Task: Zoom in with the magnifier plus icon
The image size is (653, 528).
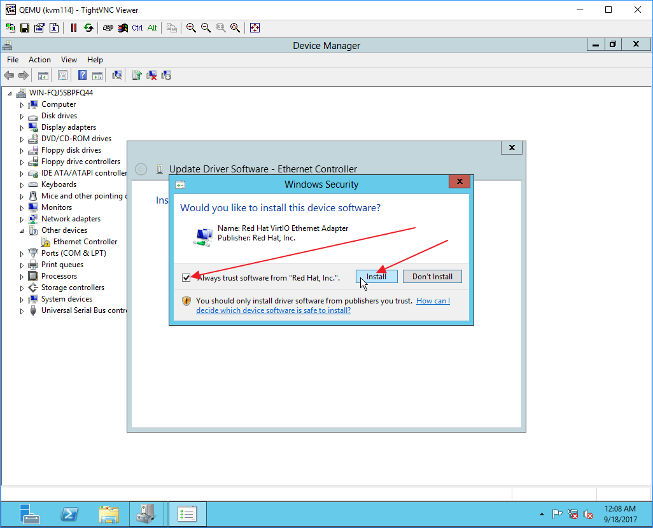Action: pos(191,28)
